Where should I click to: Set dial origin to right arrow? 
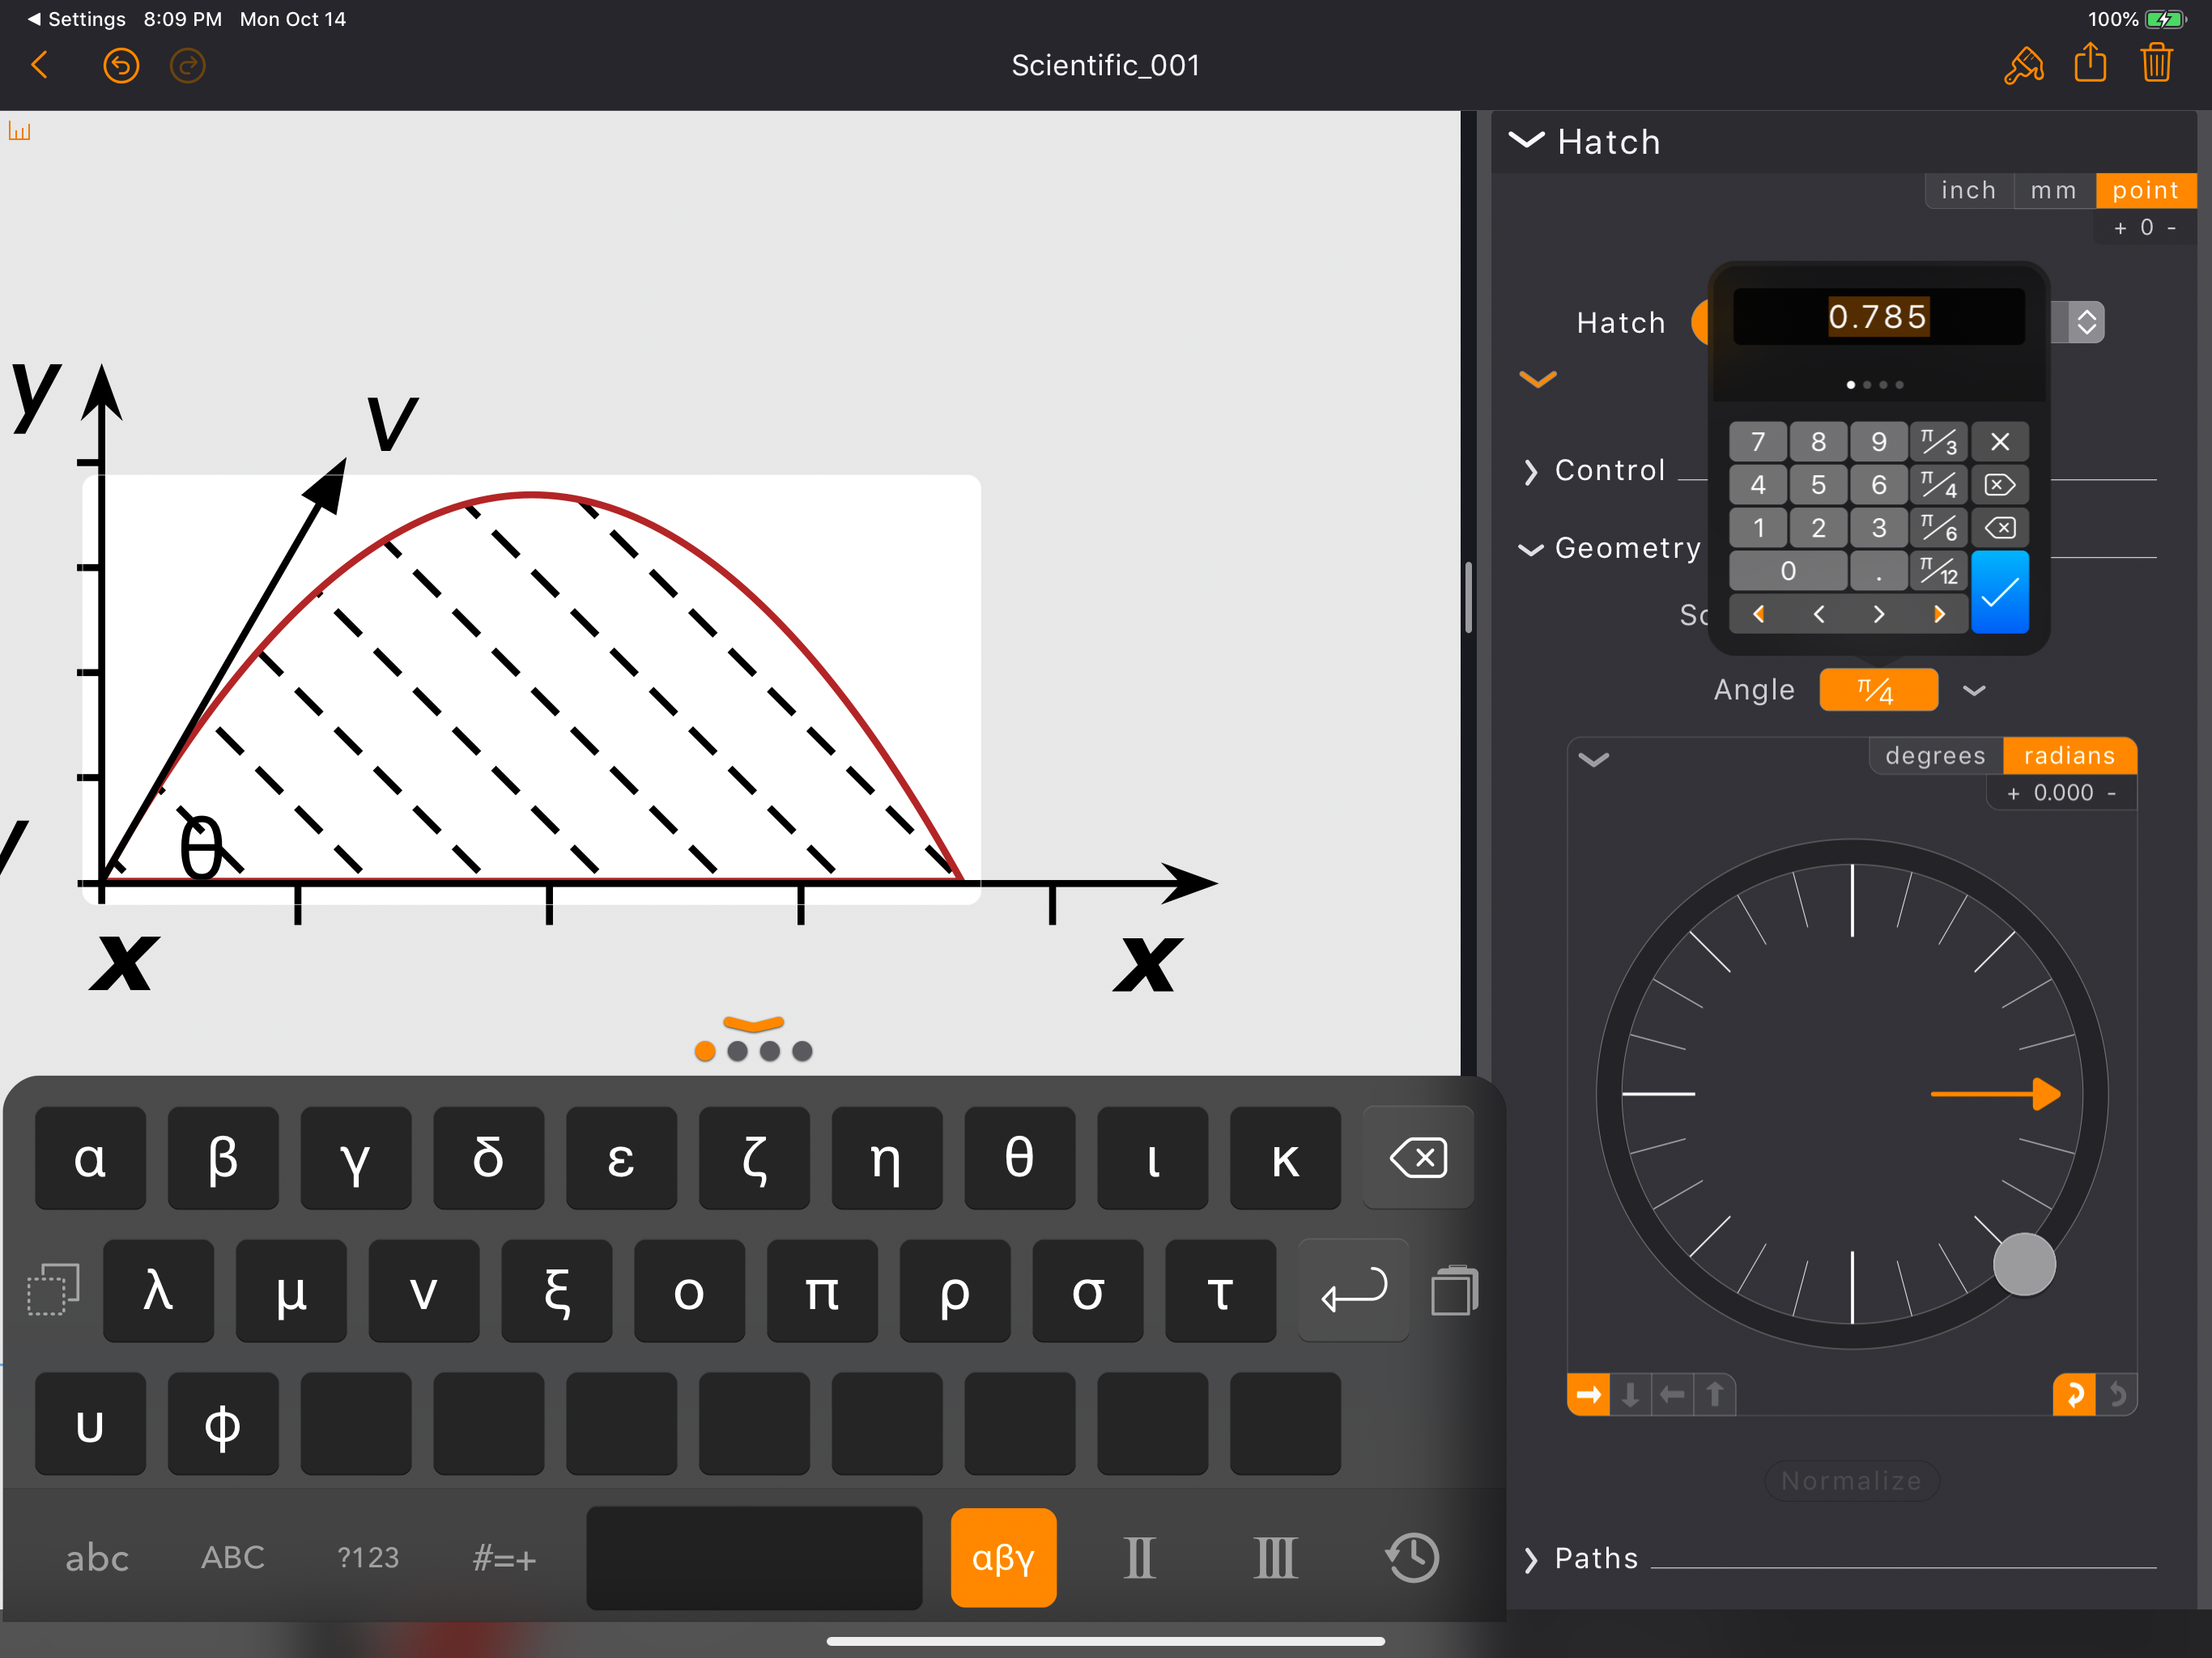click(x=1589, y=1394)
